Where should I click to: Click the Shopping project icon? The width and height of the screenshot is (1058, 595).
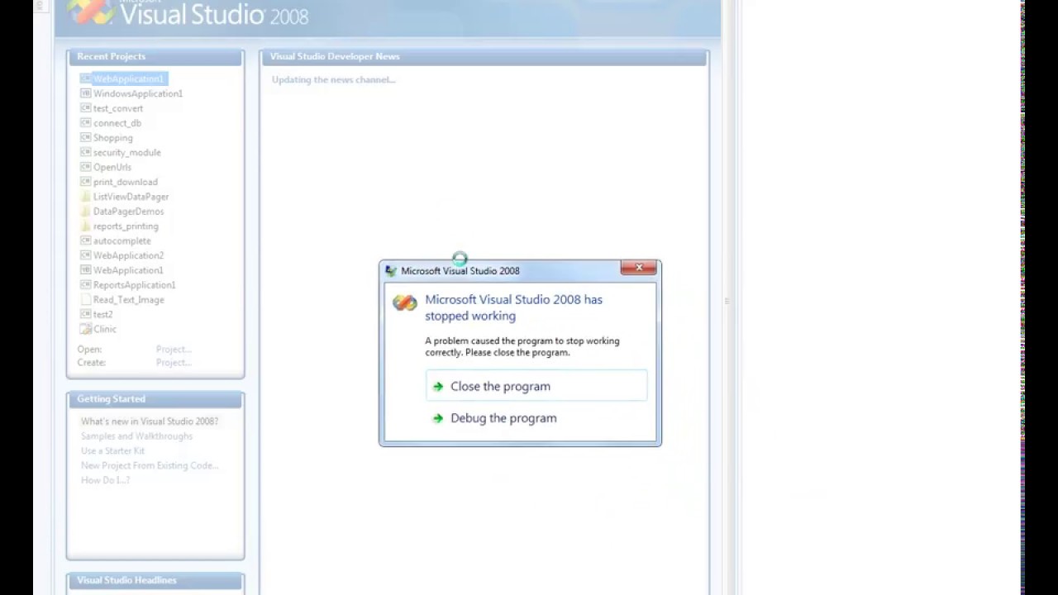point(85,138)
